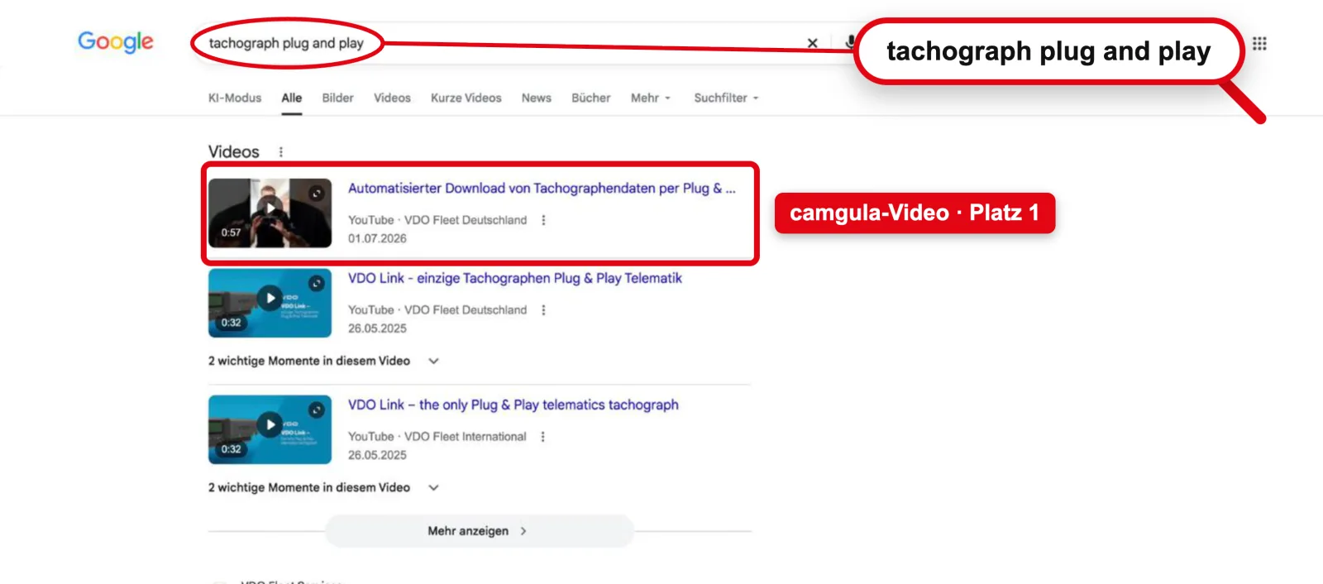Switch to the Bilder tab
Viewport: 1323px width, 584px height.
[x=337, y=98]
